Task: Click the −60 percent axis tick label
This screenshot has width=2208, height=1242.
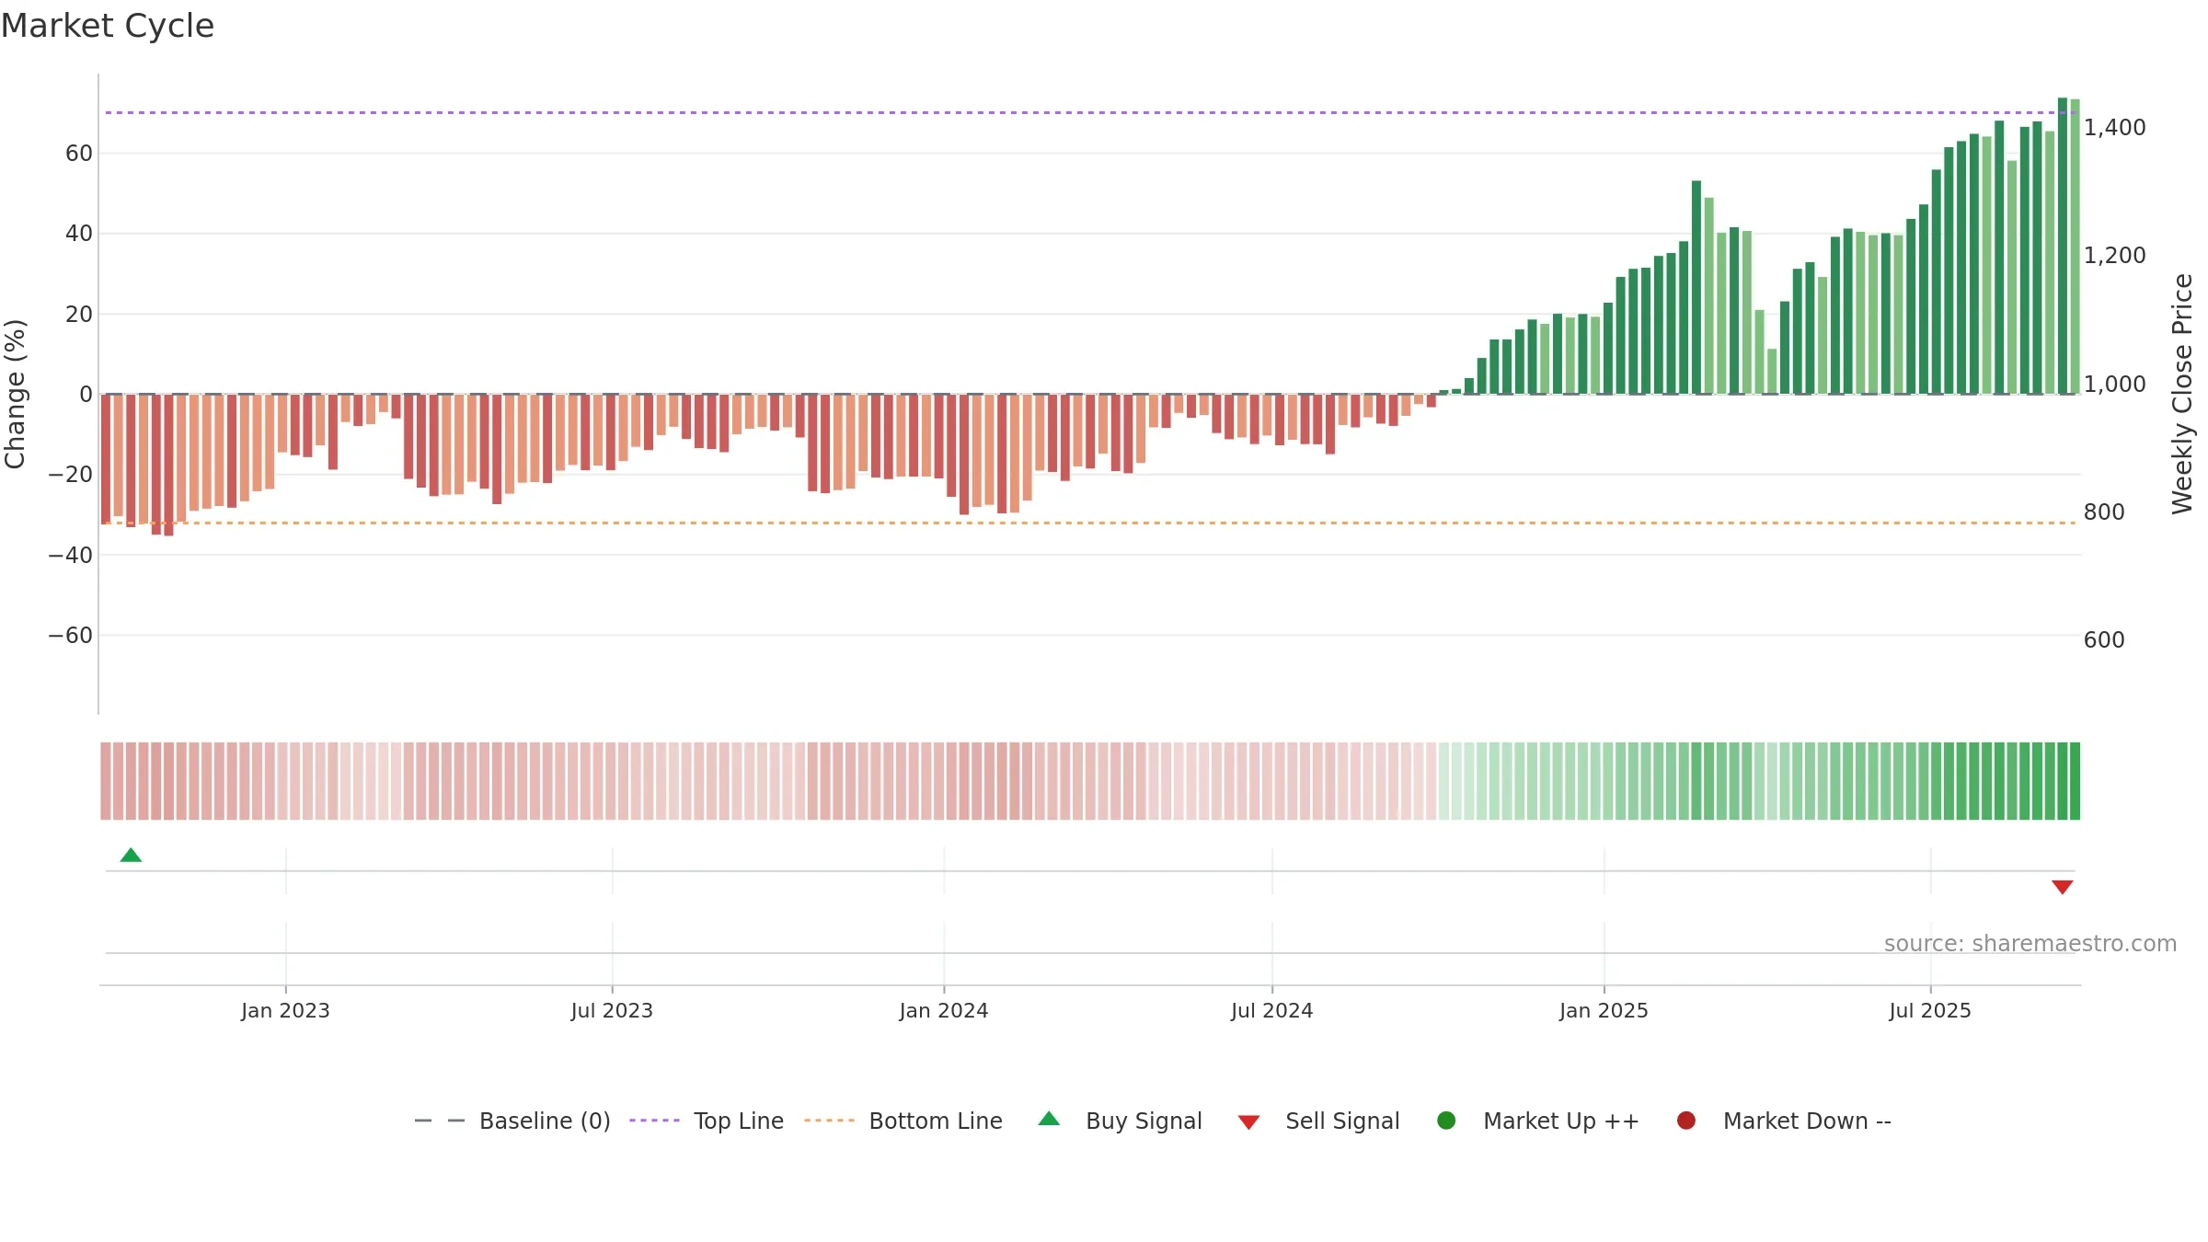Action: click(71, 636)
